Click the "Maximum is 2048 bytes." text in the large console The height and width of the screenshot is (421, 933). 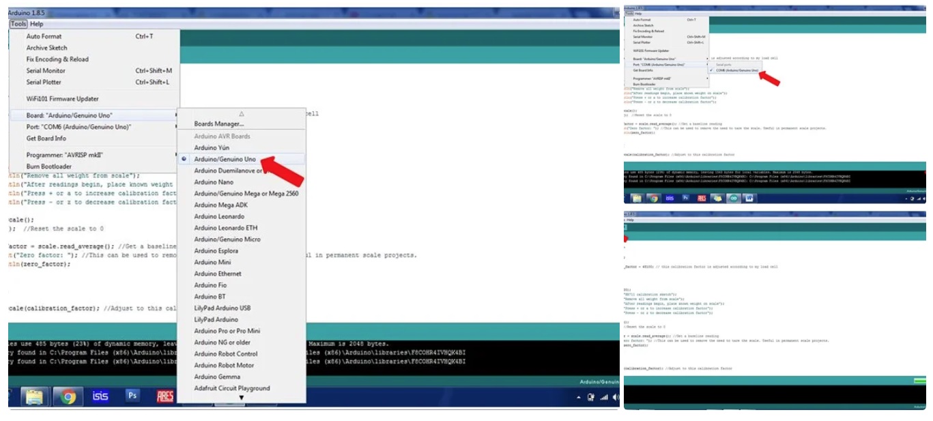click(x=349, y=344)
